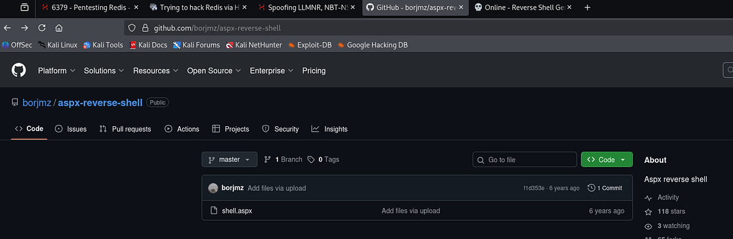Viewport: 733px width, 239px height.
Task: Open the Issues repository tab
Action: click(x=71, y=129)
